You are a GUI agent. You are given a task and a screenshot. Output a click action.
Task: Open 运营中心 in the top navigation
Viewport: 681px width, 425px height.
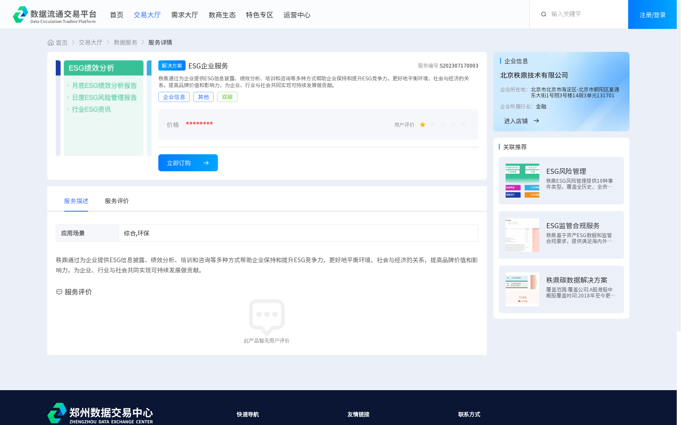297,15
